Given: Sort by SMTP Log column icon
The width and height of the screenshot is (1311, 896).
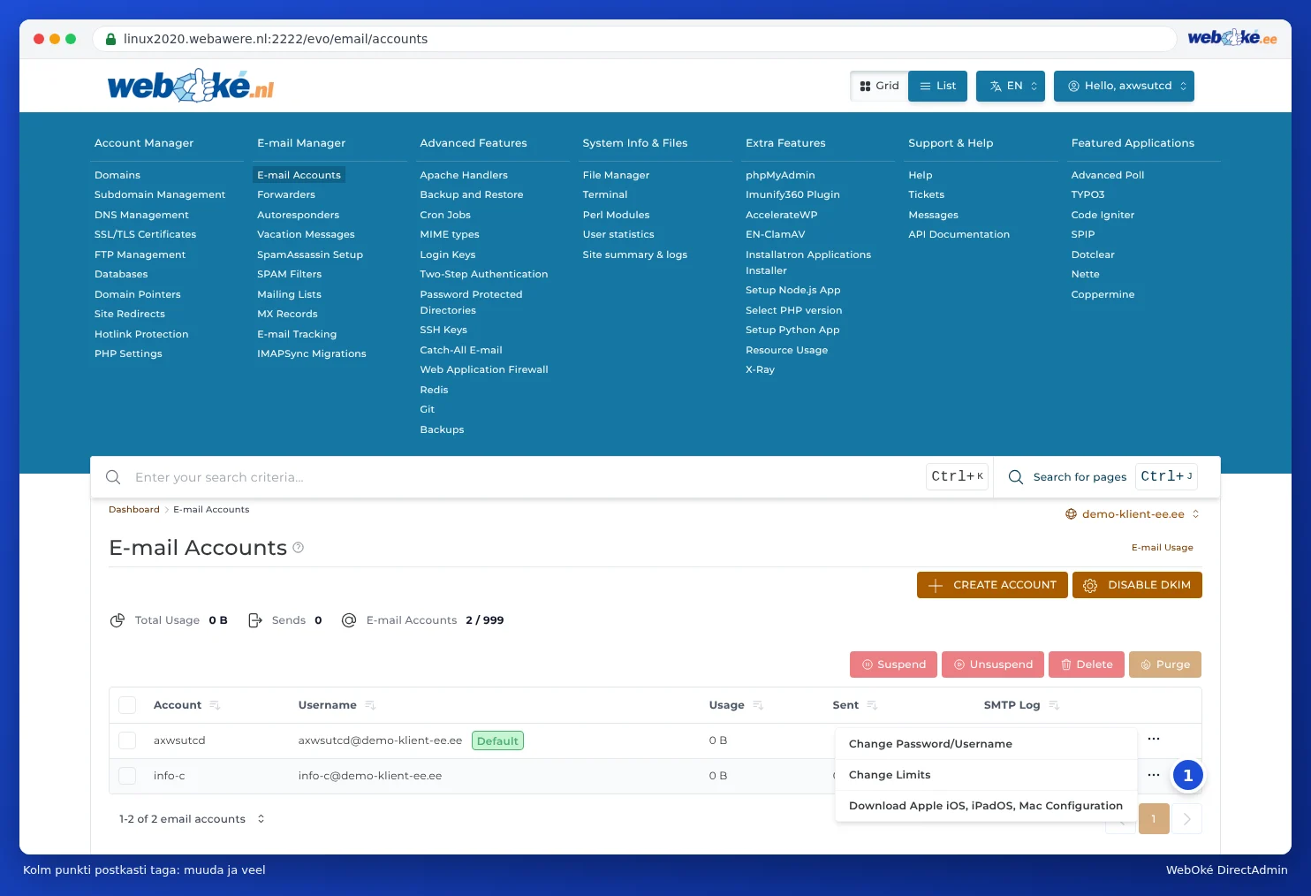Looking at the screenshot, I should [x=1054, y=705].
